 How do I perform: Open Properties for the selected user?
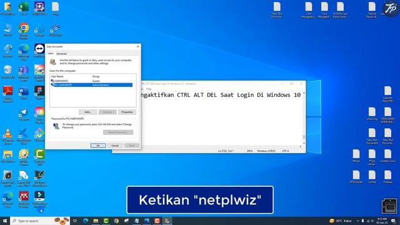click(127, 112)
